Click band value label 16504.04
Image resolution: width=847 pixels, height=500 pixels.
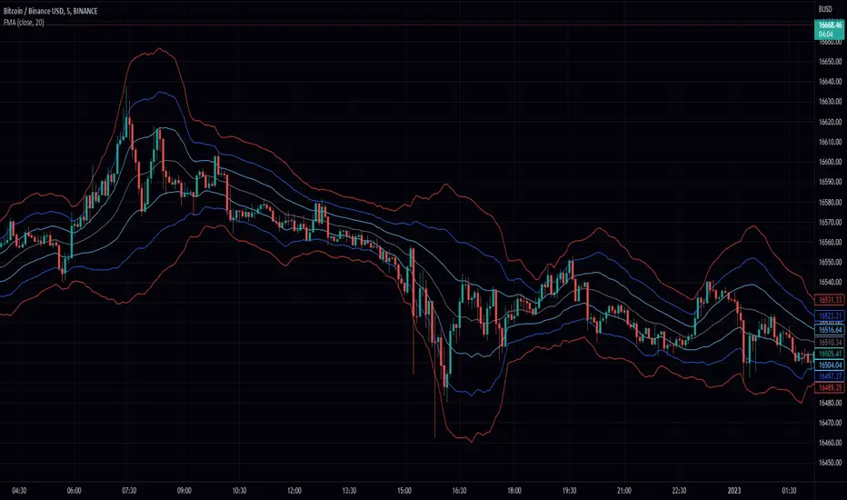pos(830,365)
